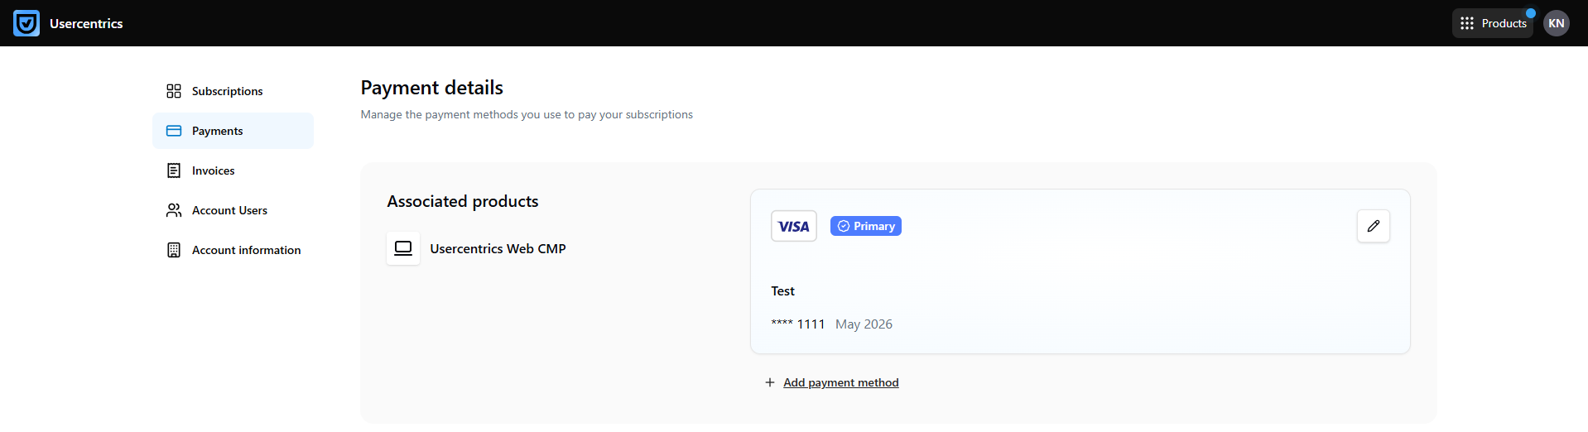This screenshot has height=432, width=1588.
Task: Click the laptop icon for Usercentrics Web CMP
Action: [403, 248]
